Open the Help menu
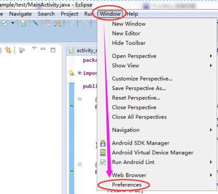Viewport: 218px width, 194px height. coord(132,14)
